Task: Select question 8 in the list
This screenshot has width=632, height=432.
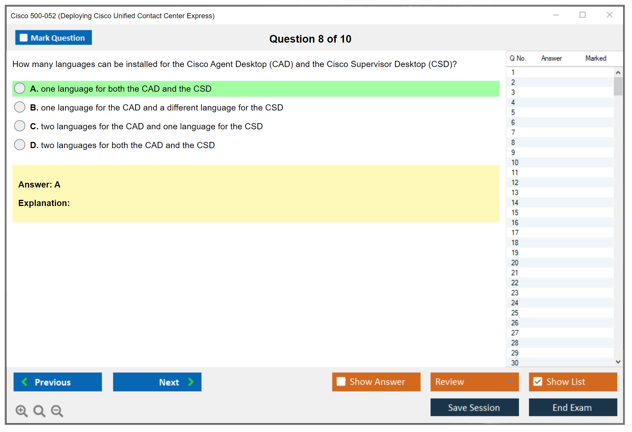Action: click(x=513, y=143)
